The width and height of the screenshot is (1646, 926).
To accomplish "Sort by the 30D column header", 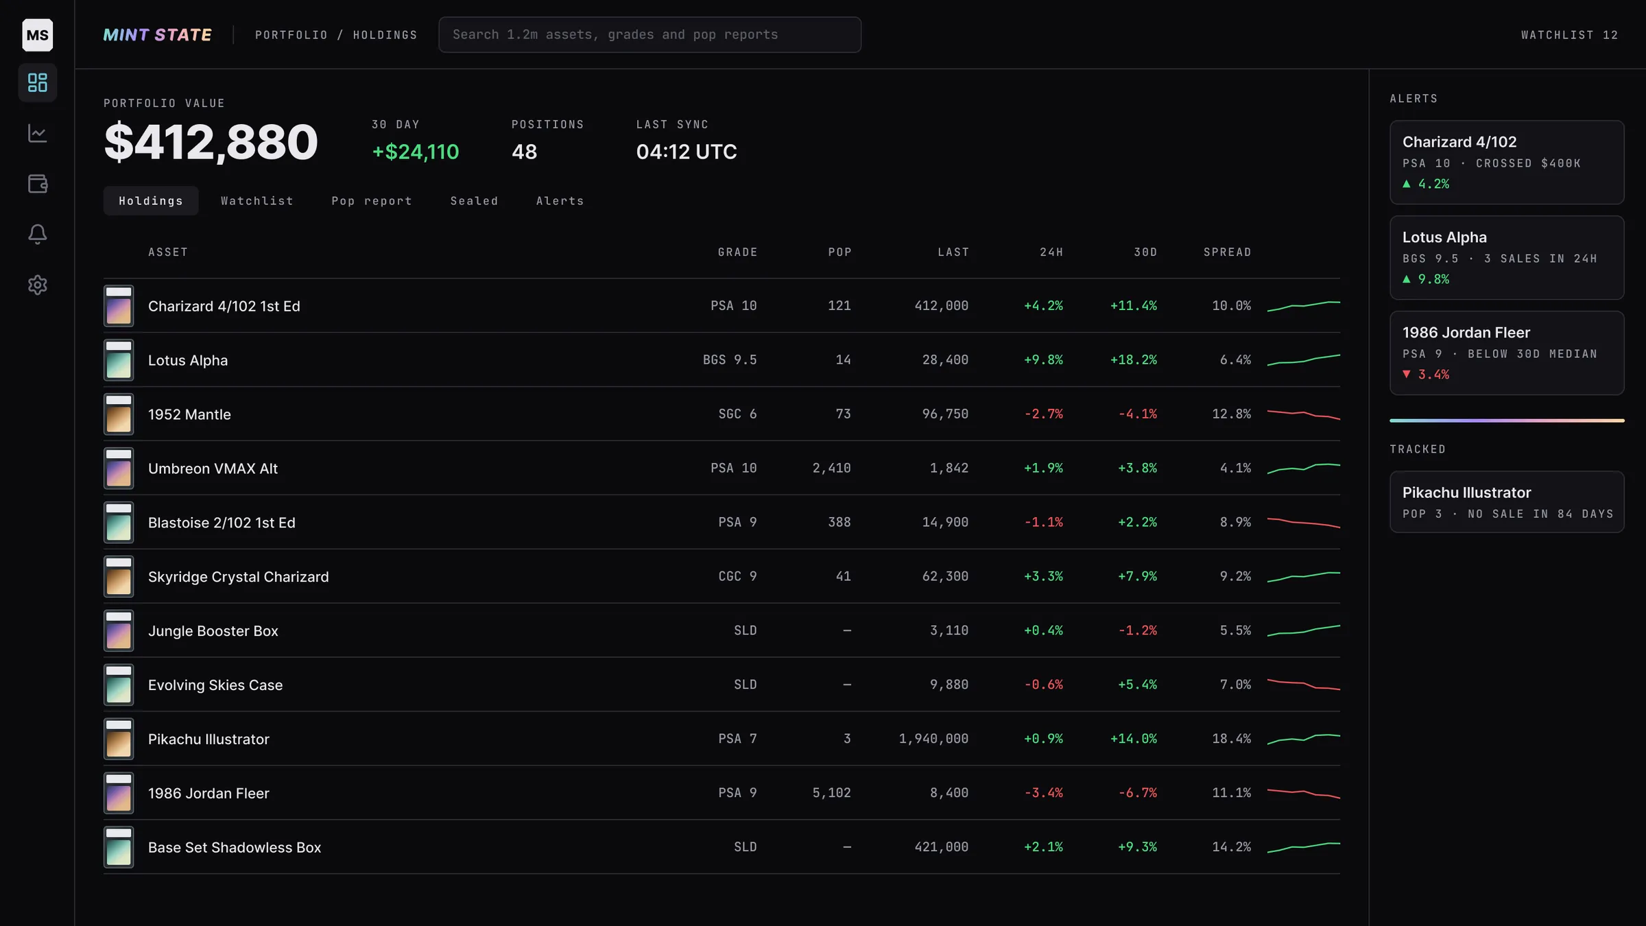I will 1145,252.
